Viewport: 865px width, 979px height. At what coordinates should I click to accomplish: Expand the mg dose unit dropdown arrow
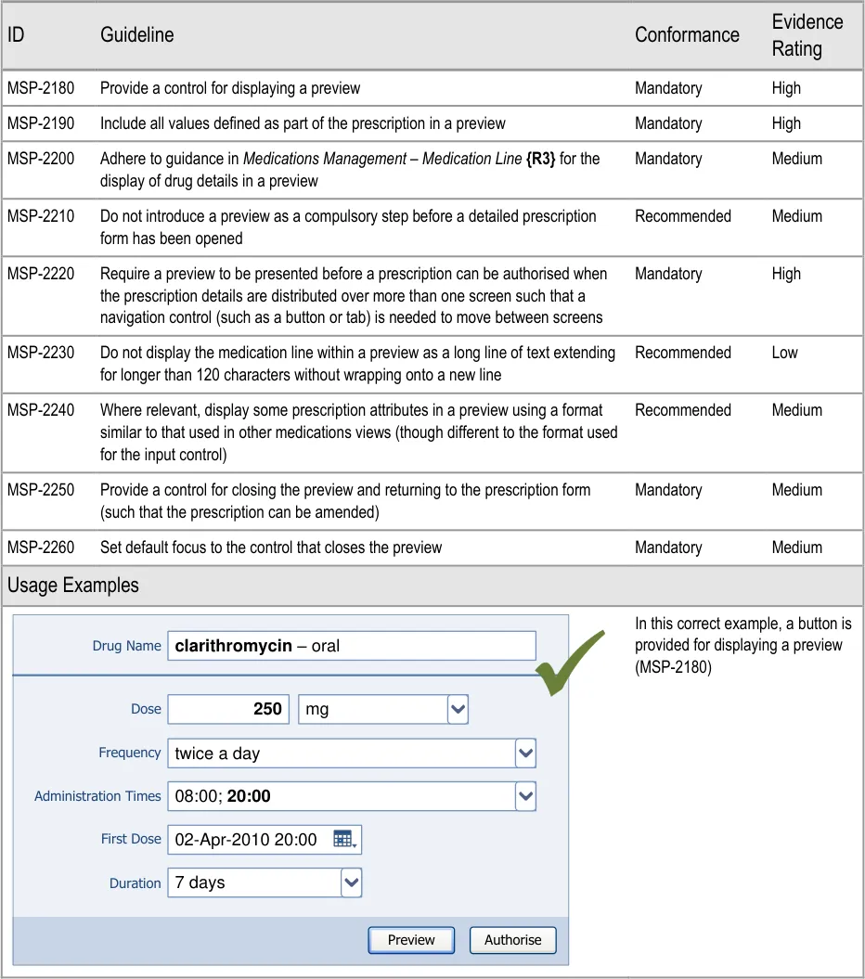(458, 710)
